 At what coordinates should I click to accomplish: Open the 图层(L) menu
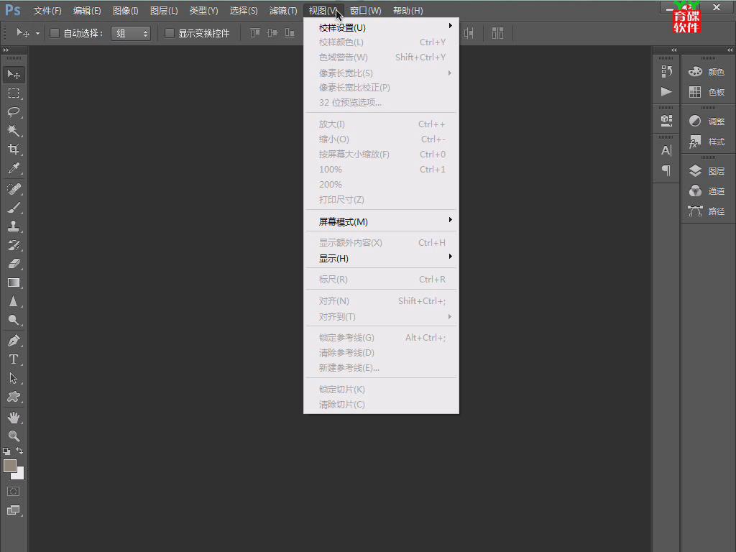164,10
